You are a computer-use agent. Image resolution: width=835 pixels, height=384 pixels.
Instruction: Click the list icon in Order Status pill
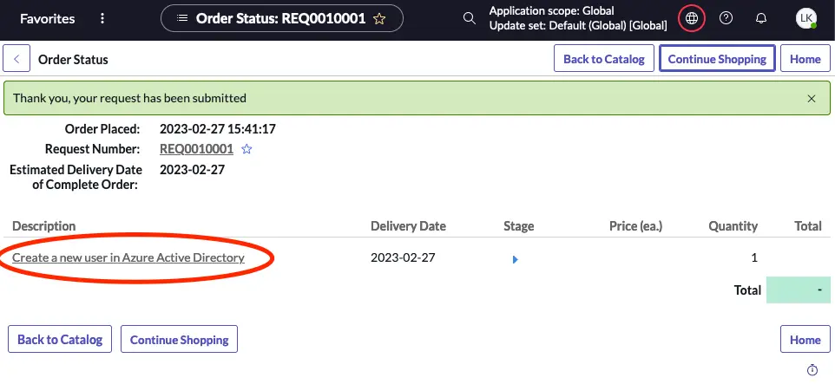[182, 18]
